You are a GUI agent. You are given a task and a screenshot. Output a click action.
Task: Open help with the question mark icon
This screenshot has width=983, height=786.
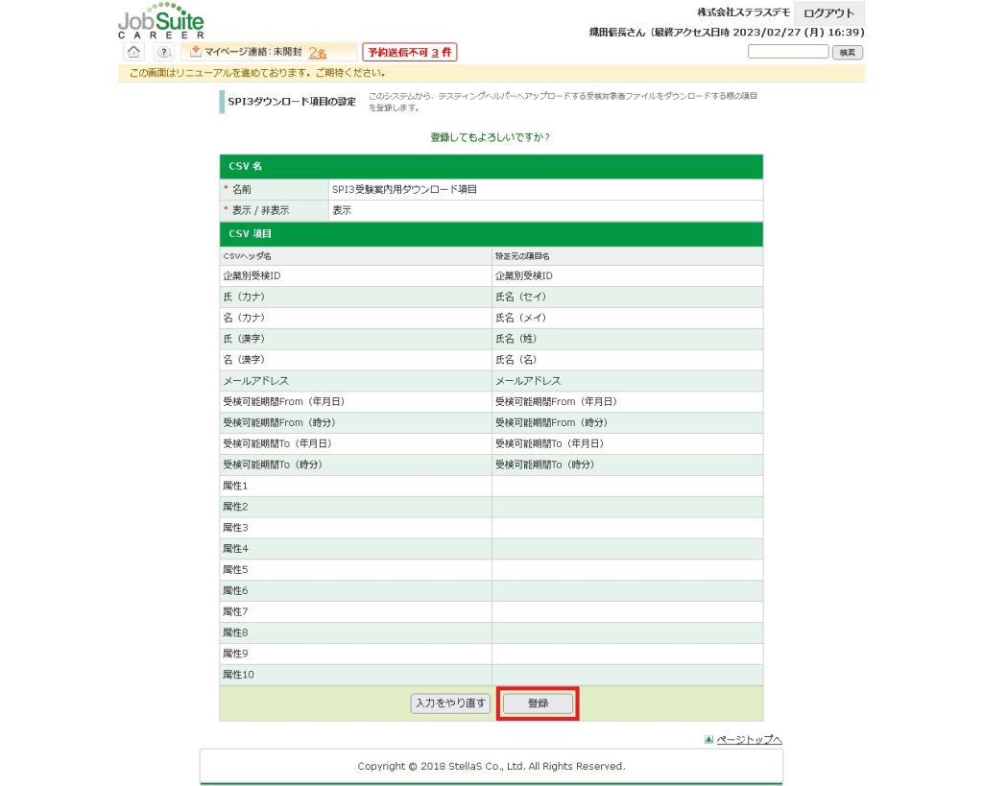[x=164, y=52]
